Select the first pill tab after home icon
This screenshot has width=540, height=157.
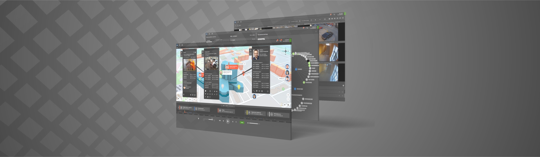[182, 99]
